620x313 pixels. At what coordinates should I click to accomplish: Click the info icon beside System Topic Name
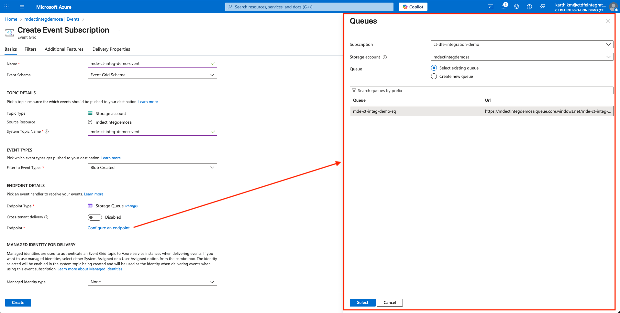click(47, 131)
